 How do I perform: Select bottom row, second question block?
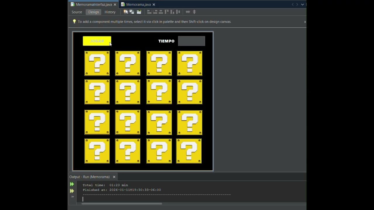point(128,151)
